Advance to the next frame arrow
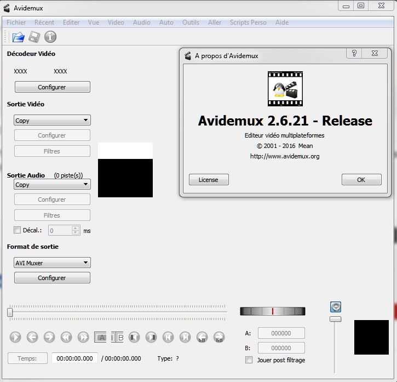The height and width of the screenshot is (382, 397). [49, 337]
